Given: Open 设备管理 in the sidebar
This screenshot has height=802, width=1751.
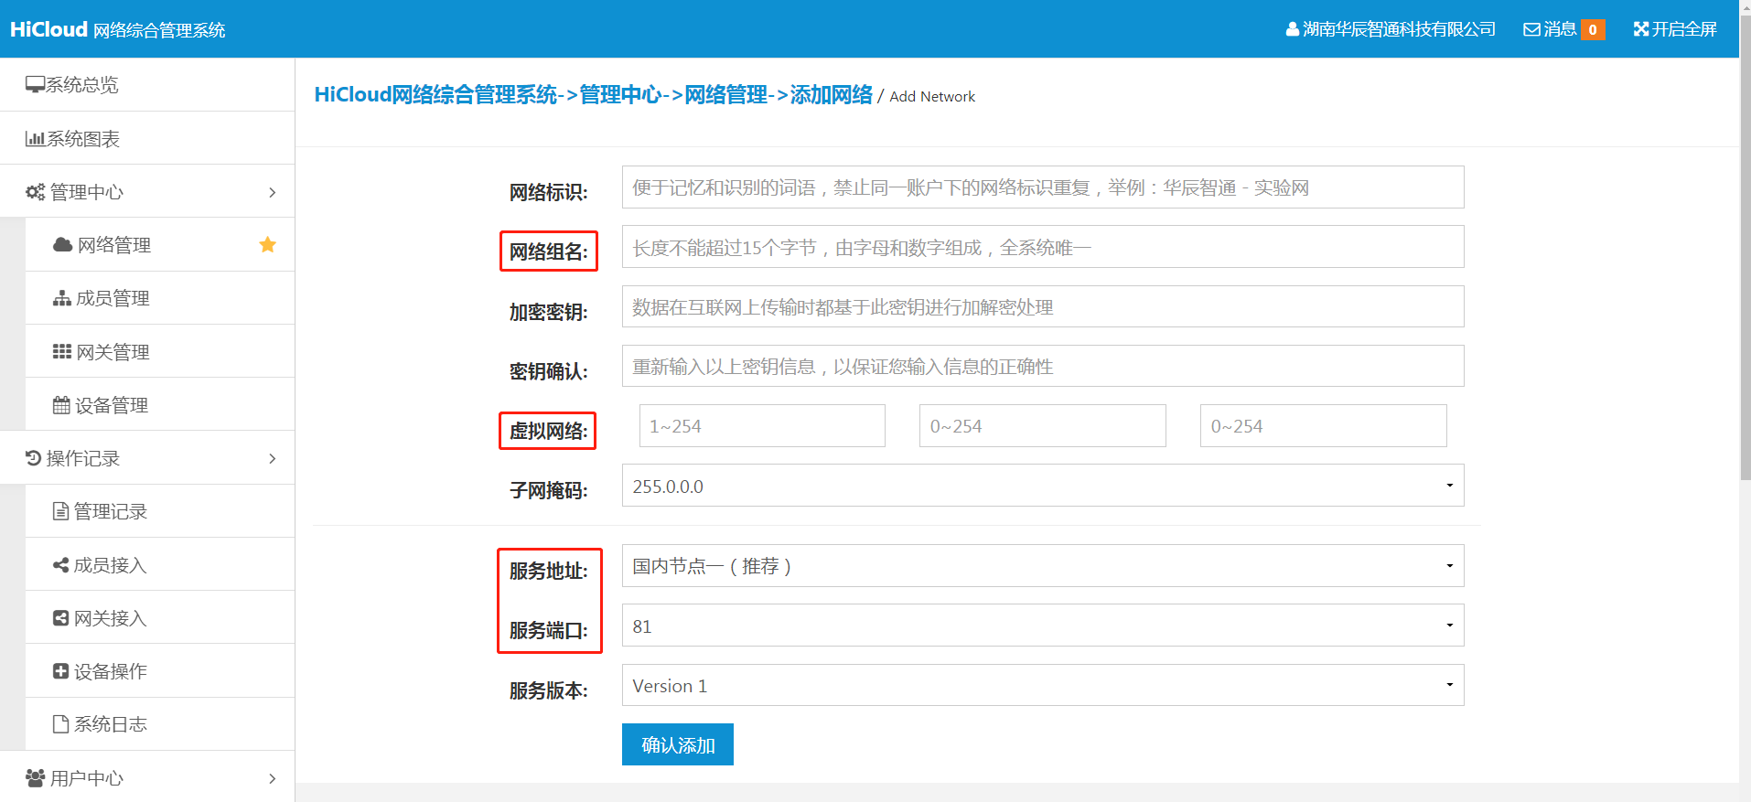Looking at the screenshot, I should 111,405.
